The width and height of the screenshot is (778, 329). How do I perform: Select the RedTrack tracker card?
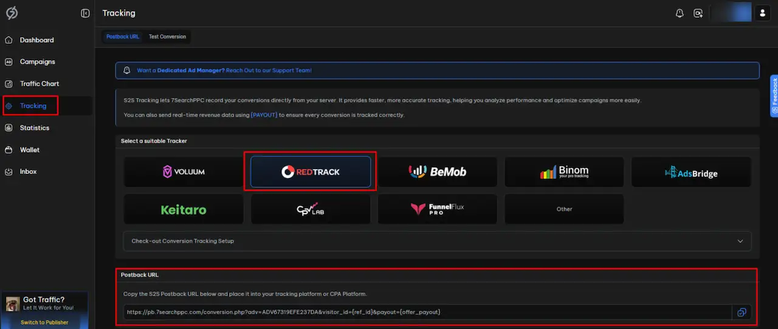[311, 172]
